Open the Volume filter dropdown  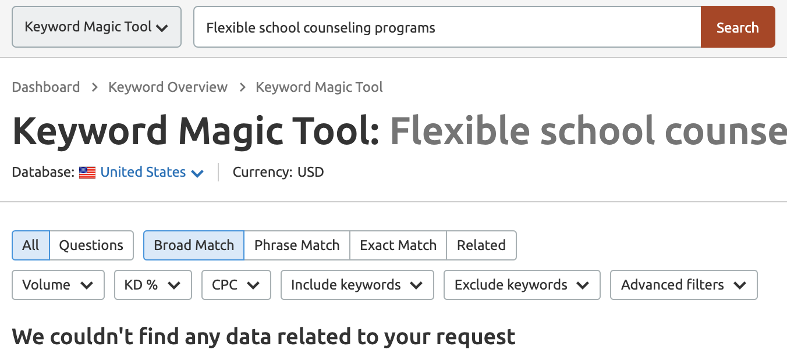tap(58, 285)
